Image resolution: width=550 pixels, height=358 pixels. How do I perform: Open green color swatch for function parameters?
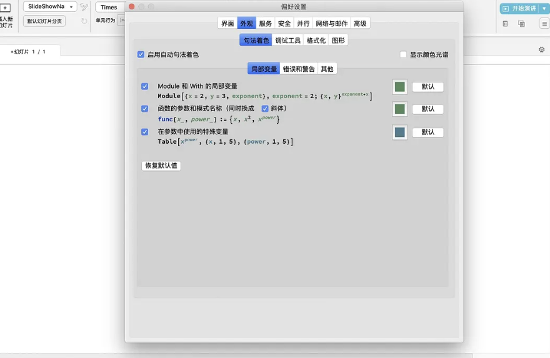pyautogui.click(x=399, y=109)
